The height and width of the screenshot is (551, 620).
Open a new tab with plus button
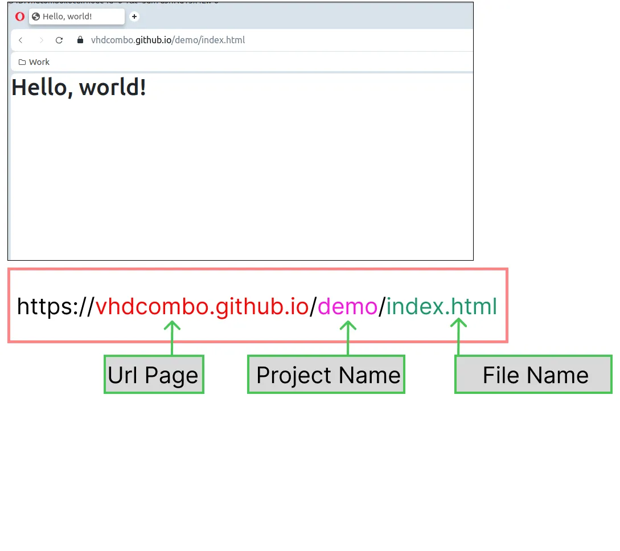coord(134,17)
